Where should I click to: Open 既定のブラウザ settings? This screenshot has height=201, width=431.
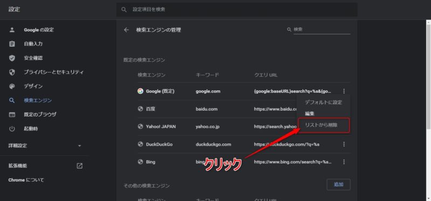tap(40, 114)
